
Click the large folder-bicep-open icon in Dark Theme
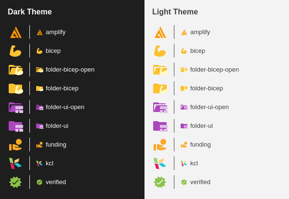point(16,70)
